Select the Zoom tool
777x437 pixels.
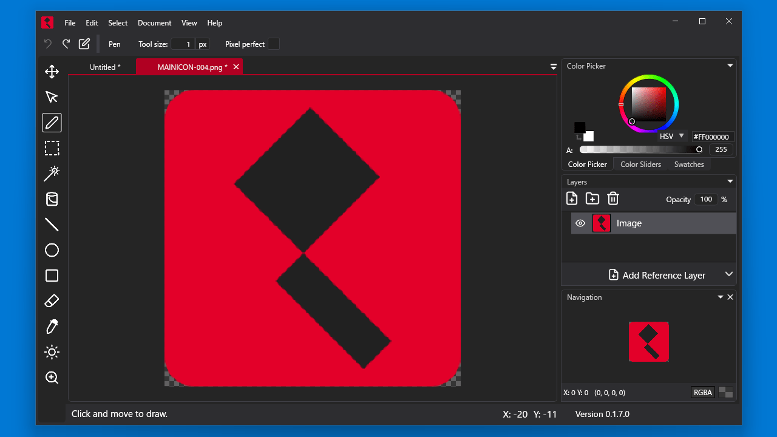[x=52, y=378]
